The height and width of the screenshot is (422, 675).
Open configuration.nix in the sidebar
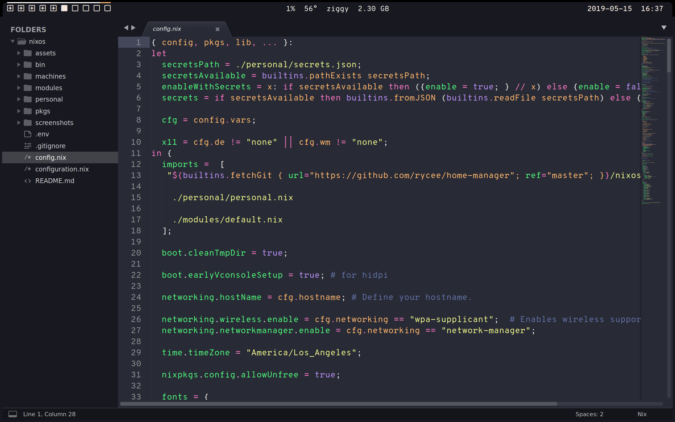(62, 169)
